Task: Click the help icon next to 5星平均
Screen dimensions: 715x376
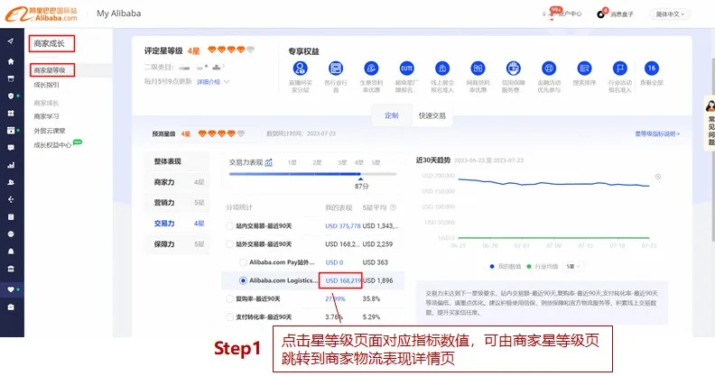Action: point(393,207)
